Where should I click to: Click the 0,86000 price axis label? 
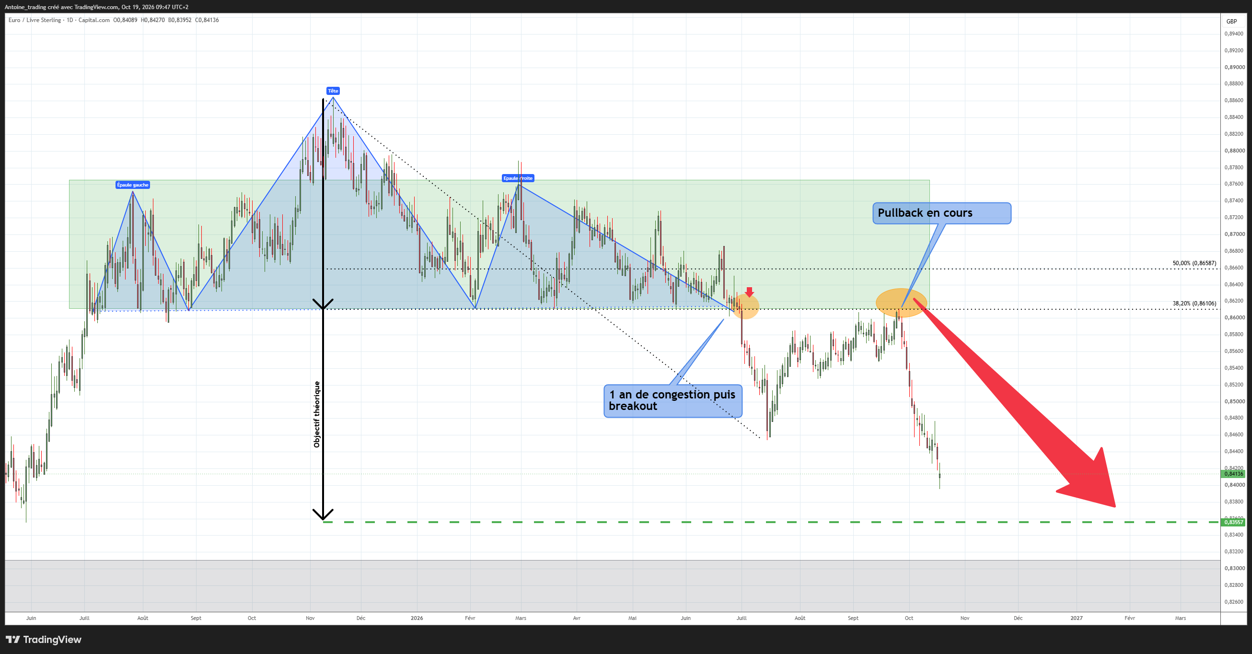click(x=1234, y=317)
